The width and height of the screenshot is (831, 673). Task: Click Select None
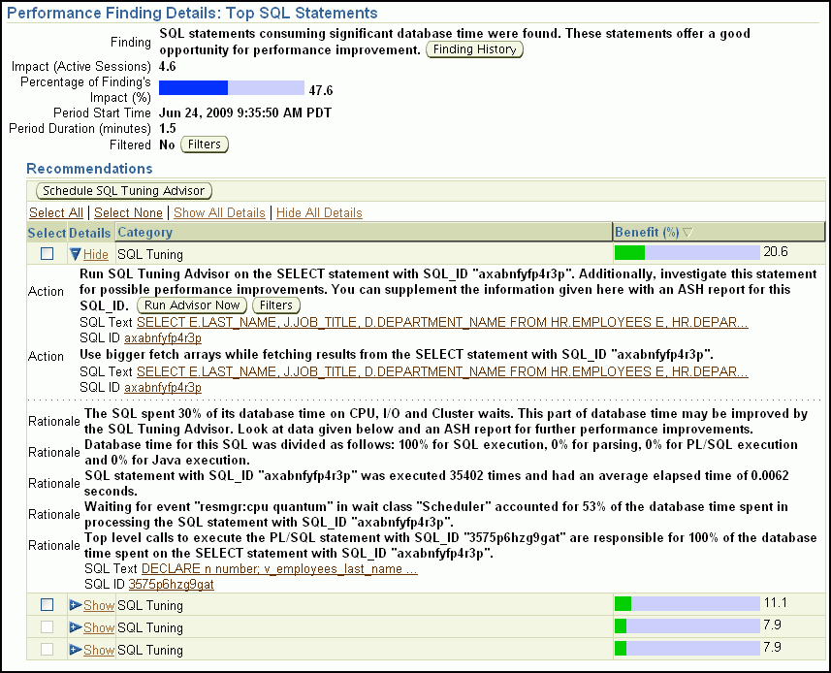[128, 212]
